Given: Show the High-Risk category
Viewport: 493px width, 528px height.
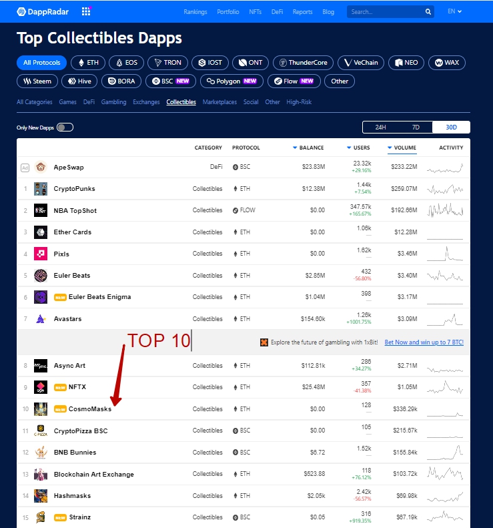Looking at the screenshot, I should (x=299, y=102).
